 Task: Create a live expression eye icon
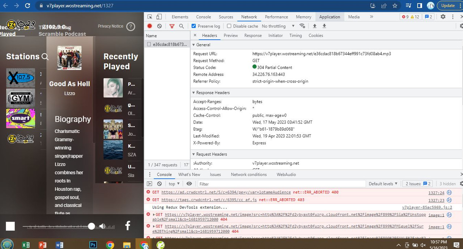tap(189, 184)
